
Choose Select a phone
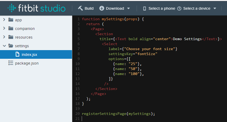pyautogui.click(x=162, y=8)
